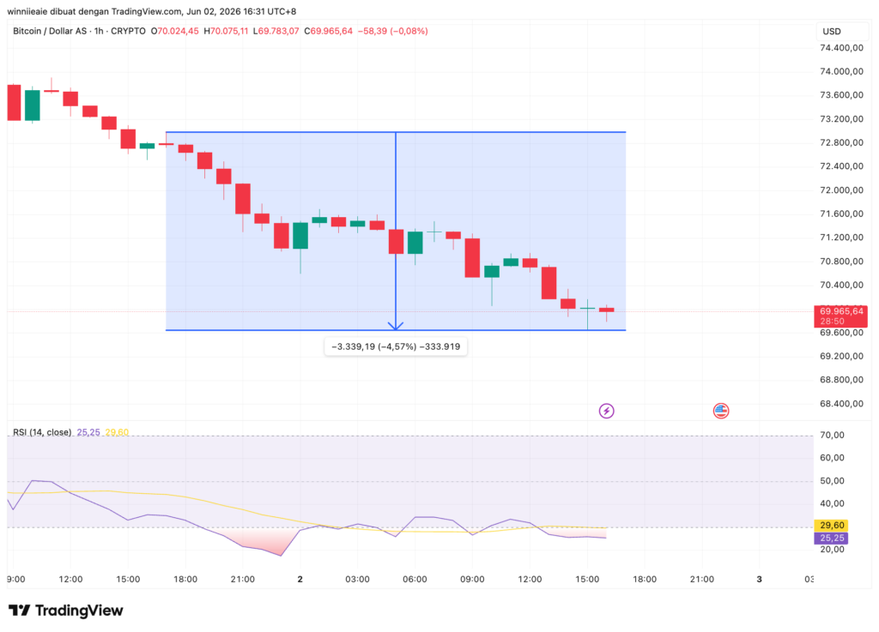Click the RSI 50,00 scale label
879x632 pixels.
[x=833, y=481]
